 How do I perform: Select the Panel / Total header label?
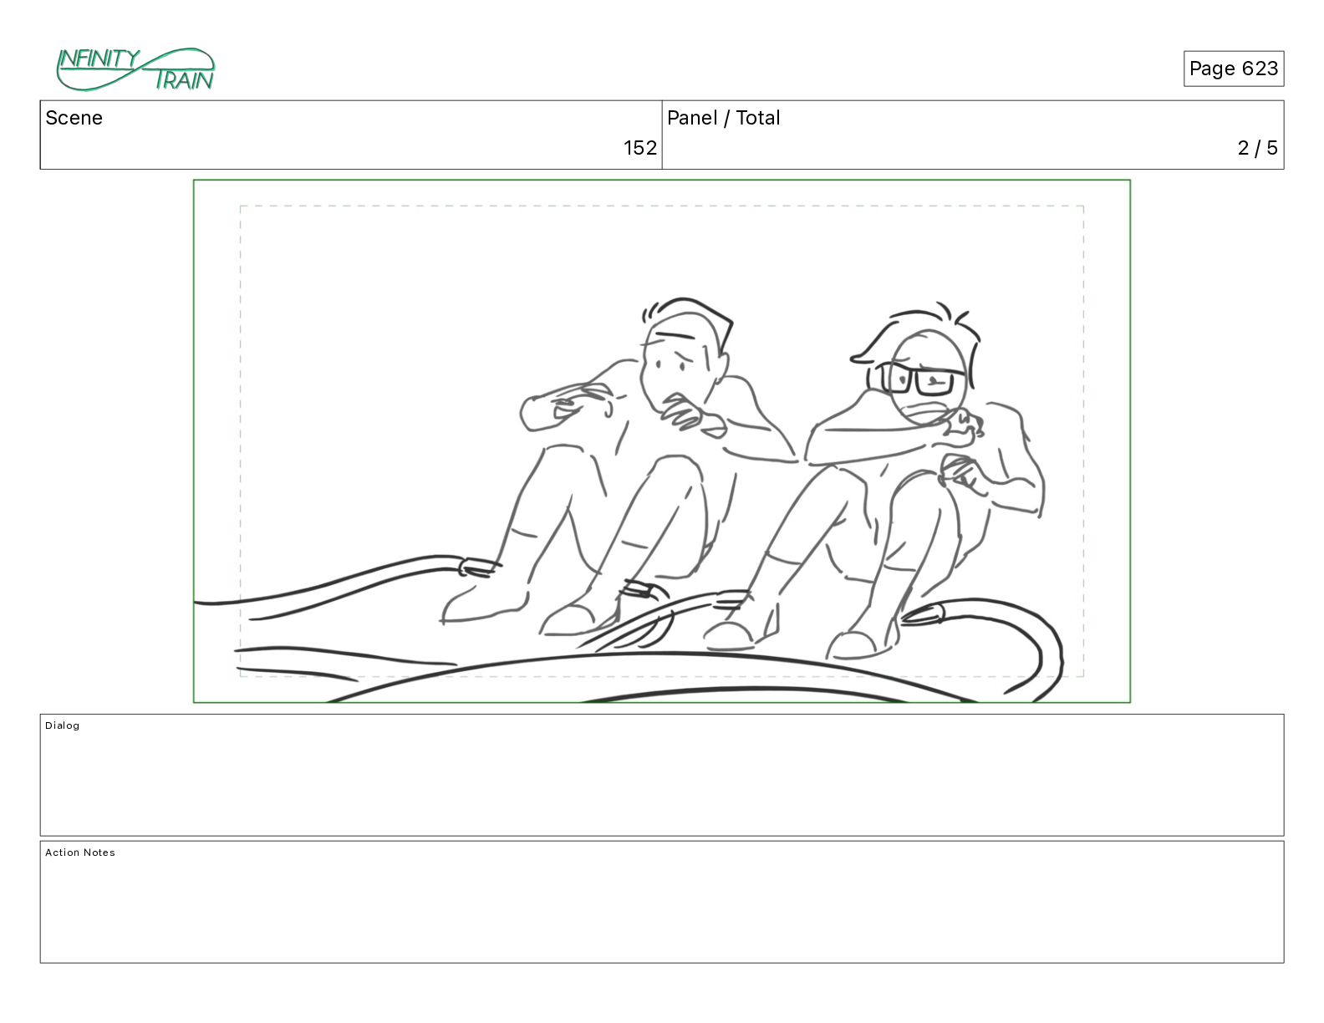pyautogui.click(x=723, y=118)
